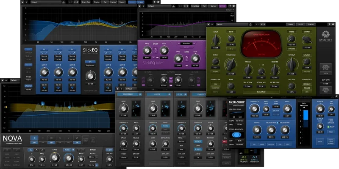Toggle Brightness ON in SlickEQ Mastering
The image size is (339, 169).
[90, 62]
